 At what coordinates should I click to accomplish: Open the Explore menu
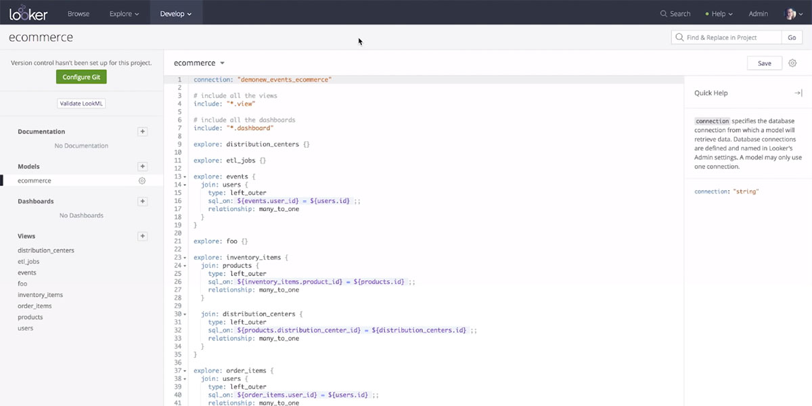[x=124, y=14]
